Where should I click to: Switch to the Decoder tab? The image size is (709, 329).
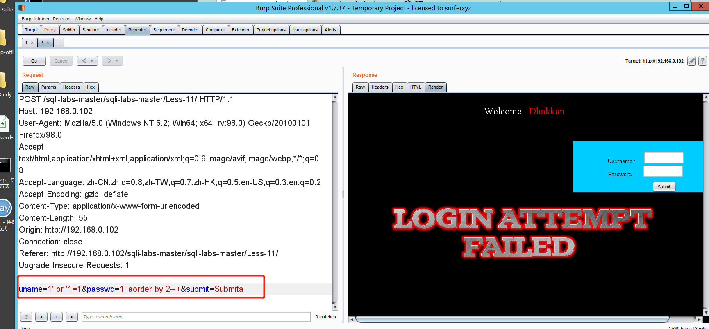[x=191, y=30]
